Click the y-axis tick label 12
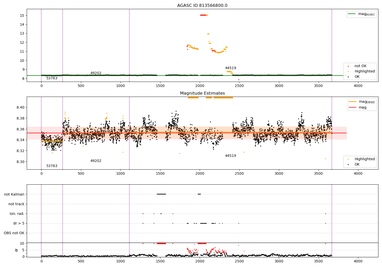Viewport: 382px width, 267px height. pyautogui.click(x=22, y=42)
